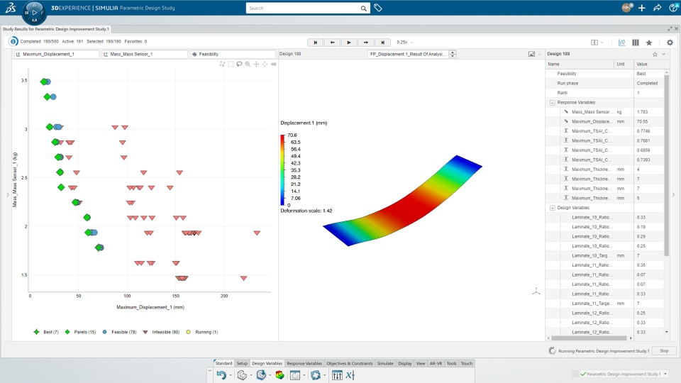Toggle Feasible (78) legend entry
The width and height of the screenshot is (681, 383).
point(119,332)
